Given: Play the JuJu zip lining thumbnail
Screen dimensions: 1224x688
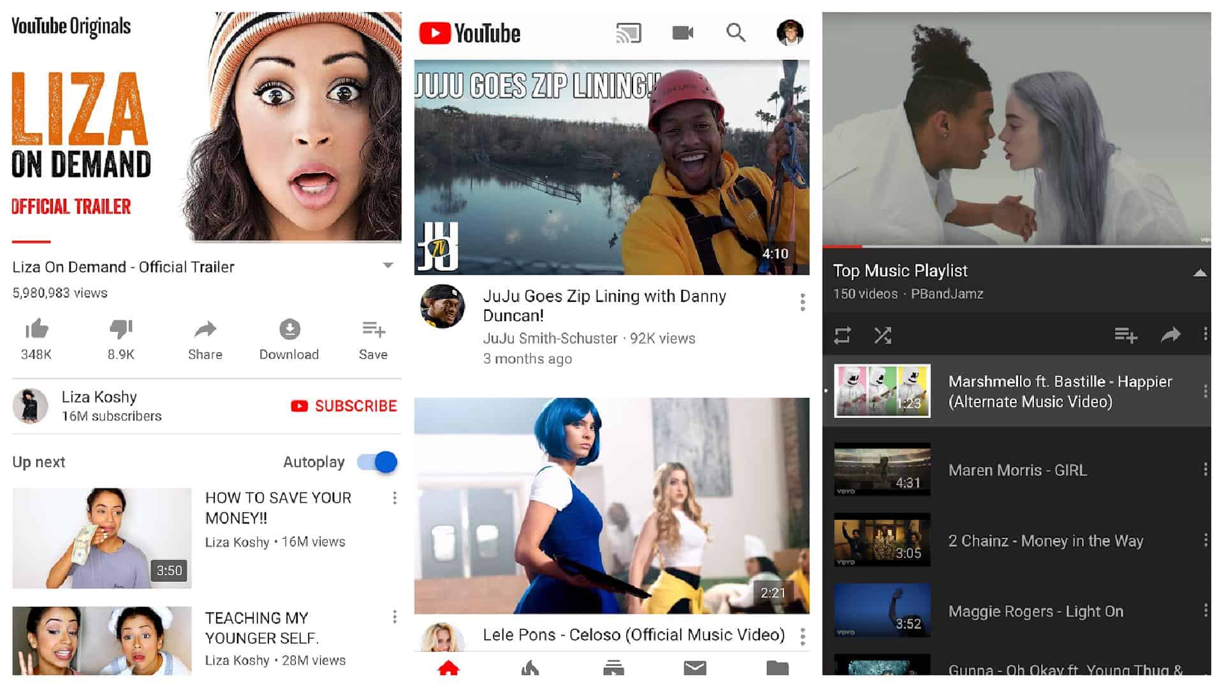Looking at the screenshot, I should tap(612, 168).
